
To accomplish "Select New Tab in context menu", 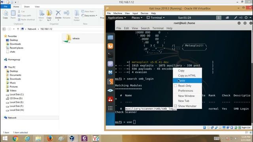I will 187,101.
